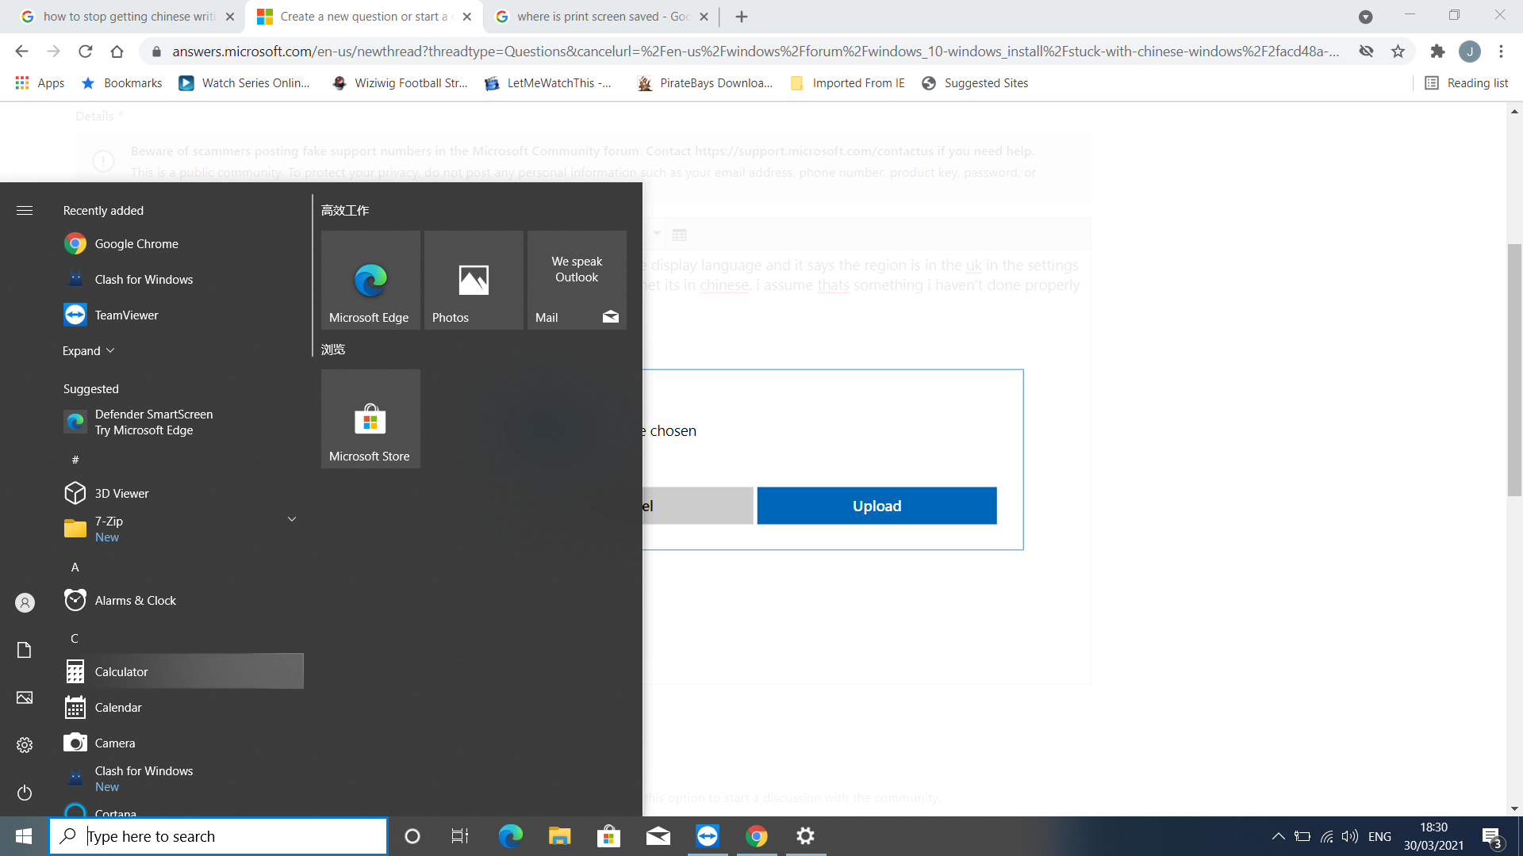Switch to 'where is print screen saved' tab
Screen dimensions: 1523x856
603,17
